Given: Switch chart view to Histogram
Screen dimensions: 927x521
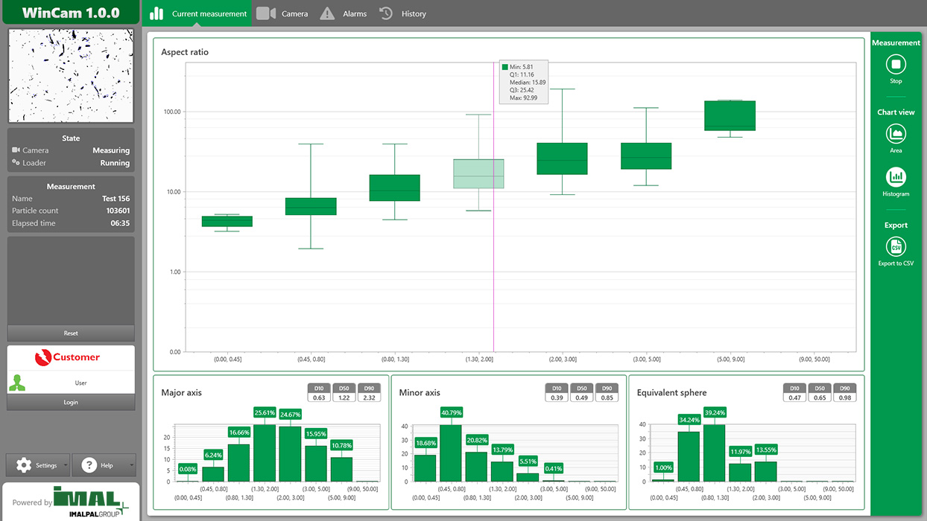Looking at the screenshot, I should tap(896, 178).
